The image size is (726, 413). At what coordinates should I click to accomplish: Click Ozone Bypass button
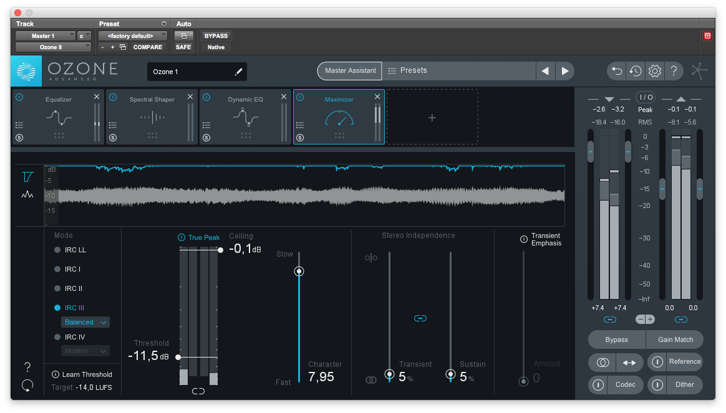pyautogui.click(x=617, y=339)
